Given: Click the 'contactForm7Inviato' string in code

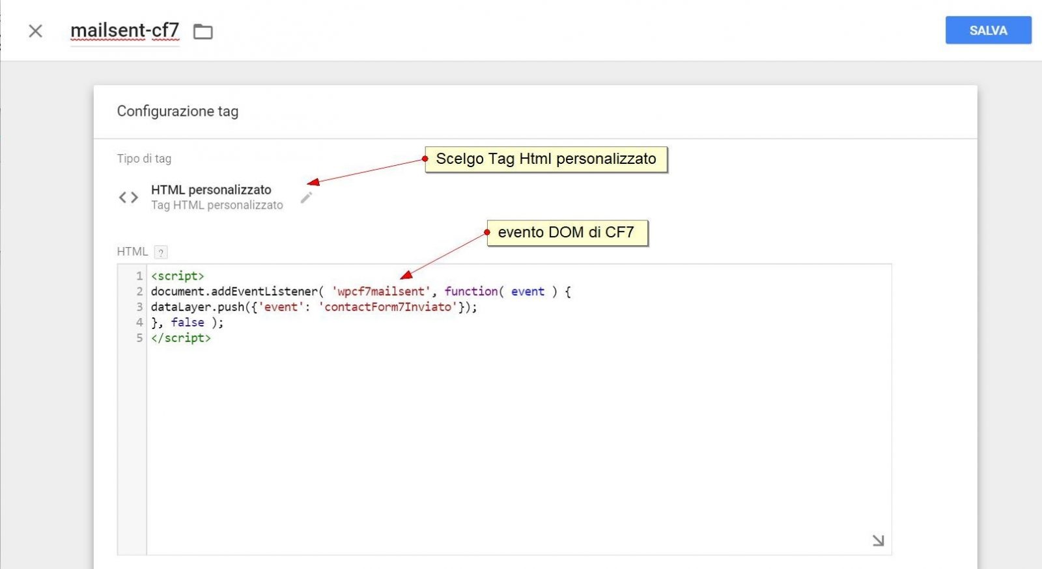Looking at the screenshot, I should point(388,307).
